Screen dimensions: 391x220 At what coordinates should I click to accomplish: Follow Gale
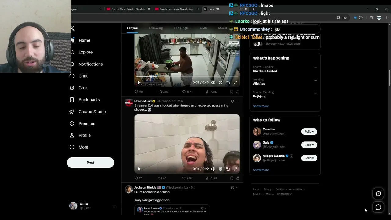click(309, 145)
